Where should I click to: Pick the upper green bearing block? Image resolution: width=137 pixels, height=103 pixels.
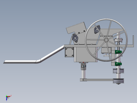click(118, 52)
